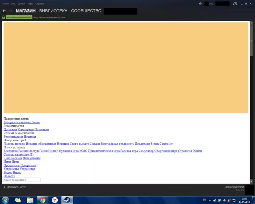Image resolution: width=255 pixels, height=204 pixels.
Task: Click the EN language indicator
Action: pyautogui.click(x=204, y=200)
